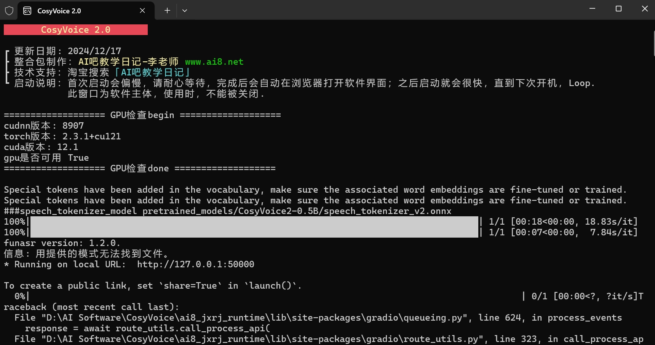This screenshot has width=655, height=345.
Task: Close the CosyVoice 2.0 tab
Action: point(142,11)
